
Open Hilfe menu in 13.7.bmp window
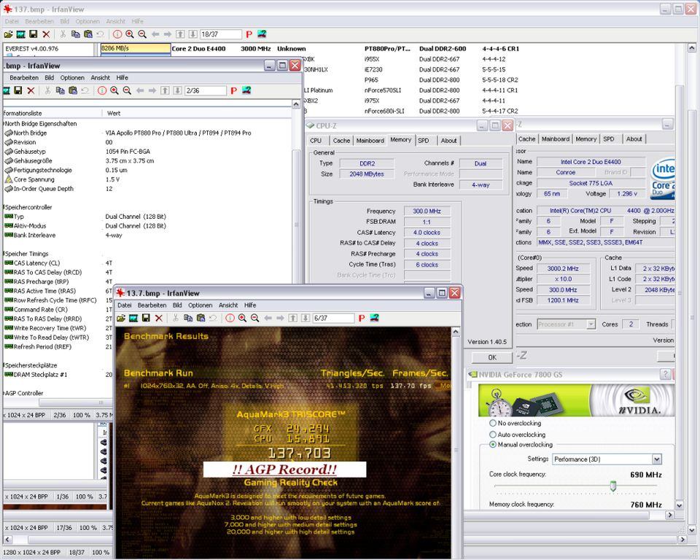(250, 305)
